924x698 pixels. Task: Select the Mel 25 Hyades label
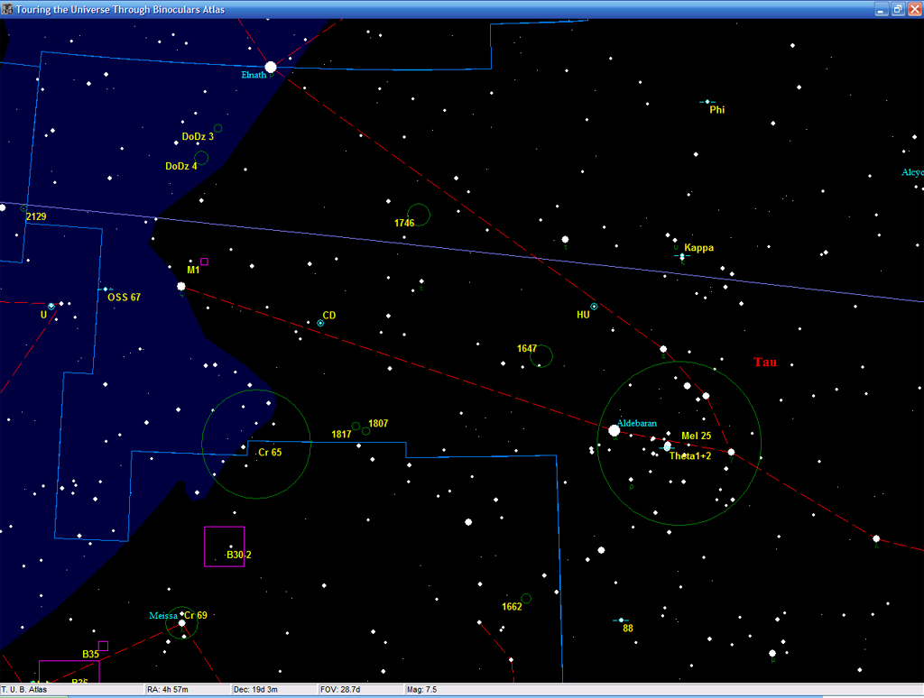(696, 436)
